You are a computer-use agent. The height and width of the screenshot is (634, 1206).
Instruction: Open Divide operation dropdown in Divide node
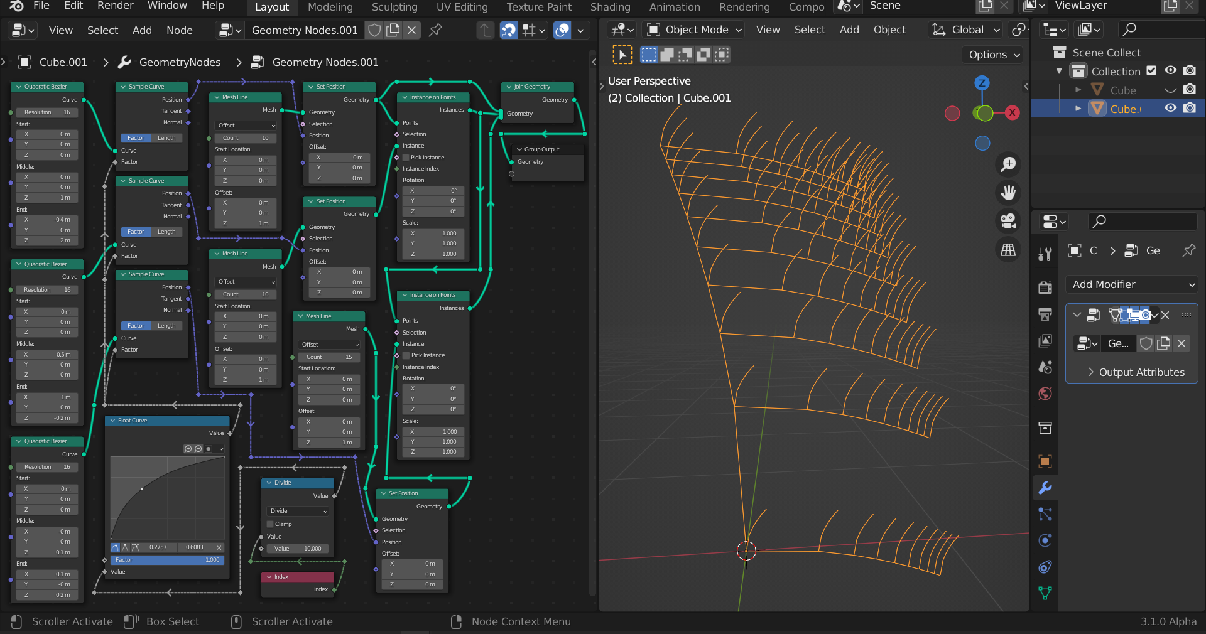298,511
